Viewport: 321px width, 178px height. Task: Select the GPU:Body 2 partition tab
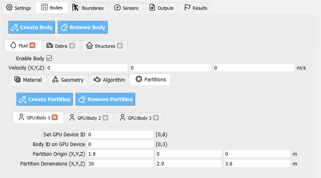tap(89, 118)
